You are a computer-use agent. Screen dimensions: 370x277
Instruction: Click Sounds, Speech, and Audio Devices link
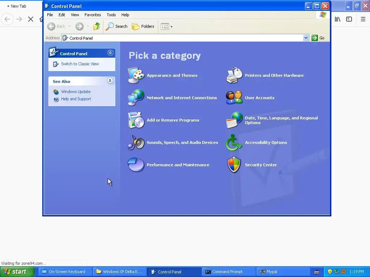[x=182, y=142]
